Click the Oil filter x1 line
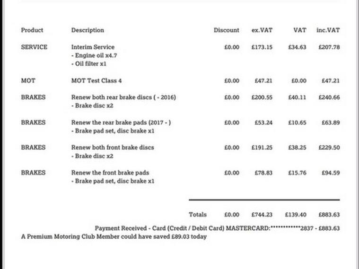359x269 pixels. click(x=89, y=63)
